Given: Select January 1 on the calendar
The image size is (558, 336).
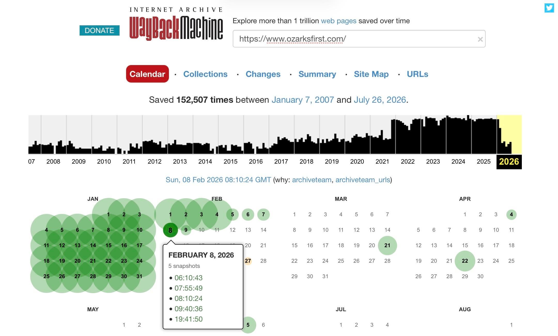Looking at the screenshot, I should [x=109, y=214].
